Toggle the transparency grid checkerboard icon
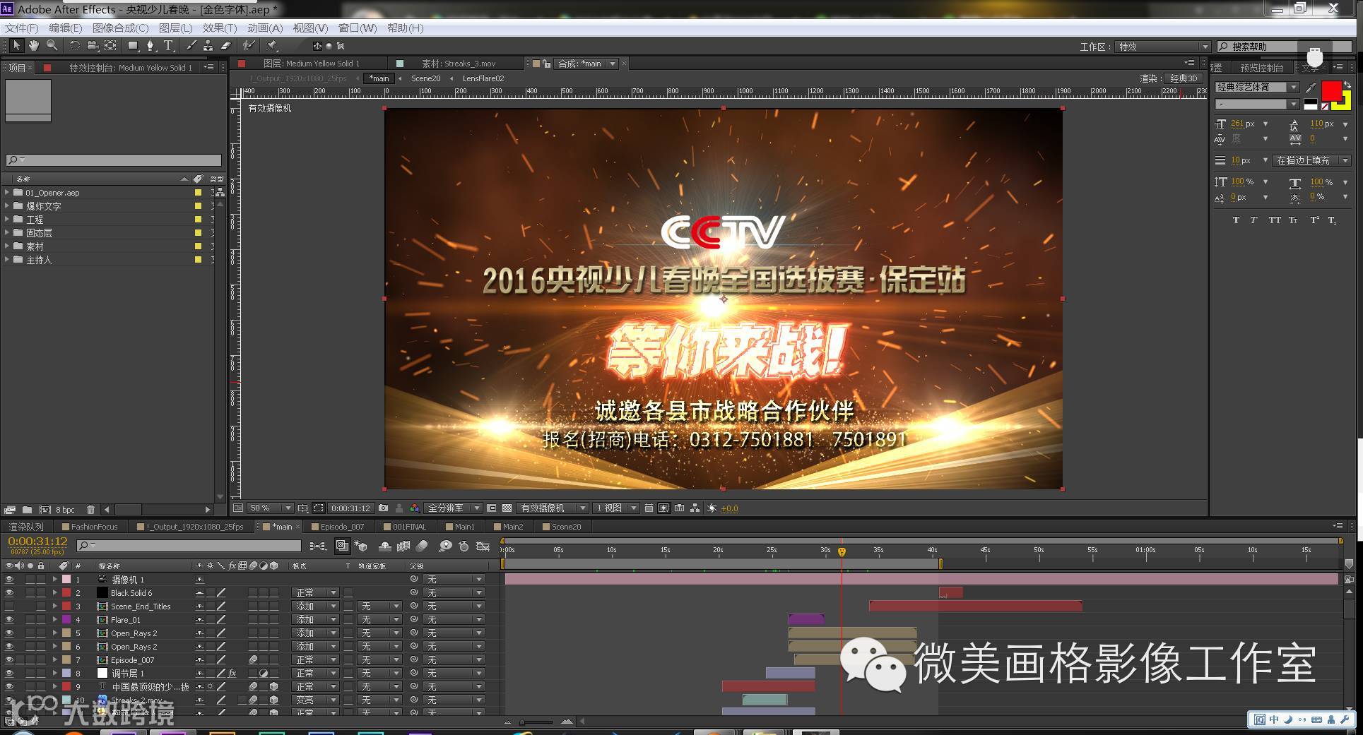The height and width of the screenshot is (735, 1363). (507, 508)
